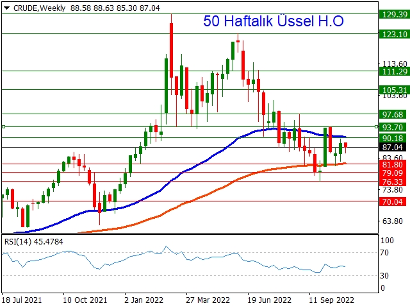This screenshot has height=308, width=410.
Task: Select the left handle of the 93.70 line
Action: (3, 127)
